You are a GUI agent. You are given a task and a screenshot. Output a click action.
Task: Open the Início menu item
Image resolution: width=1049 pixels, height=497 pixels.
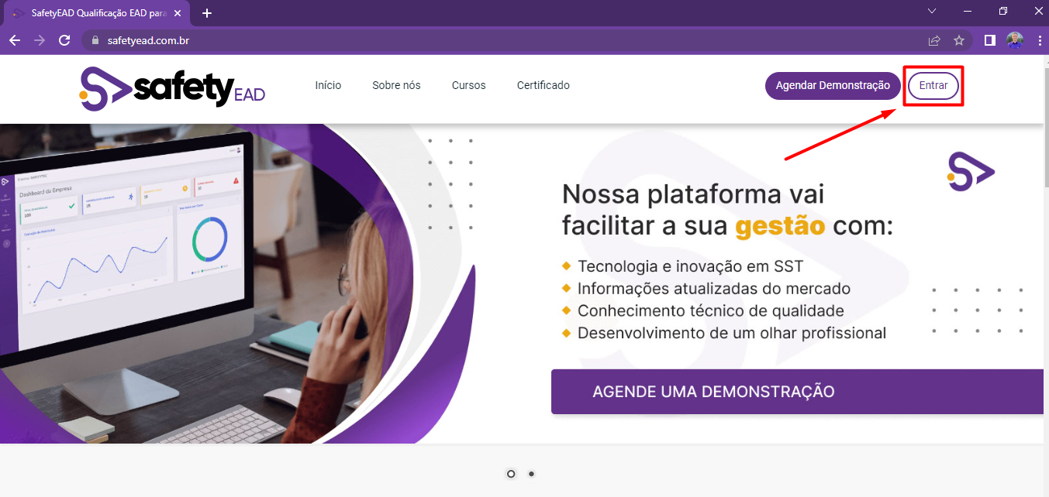click(x=328, y=85)
